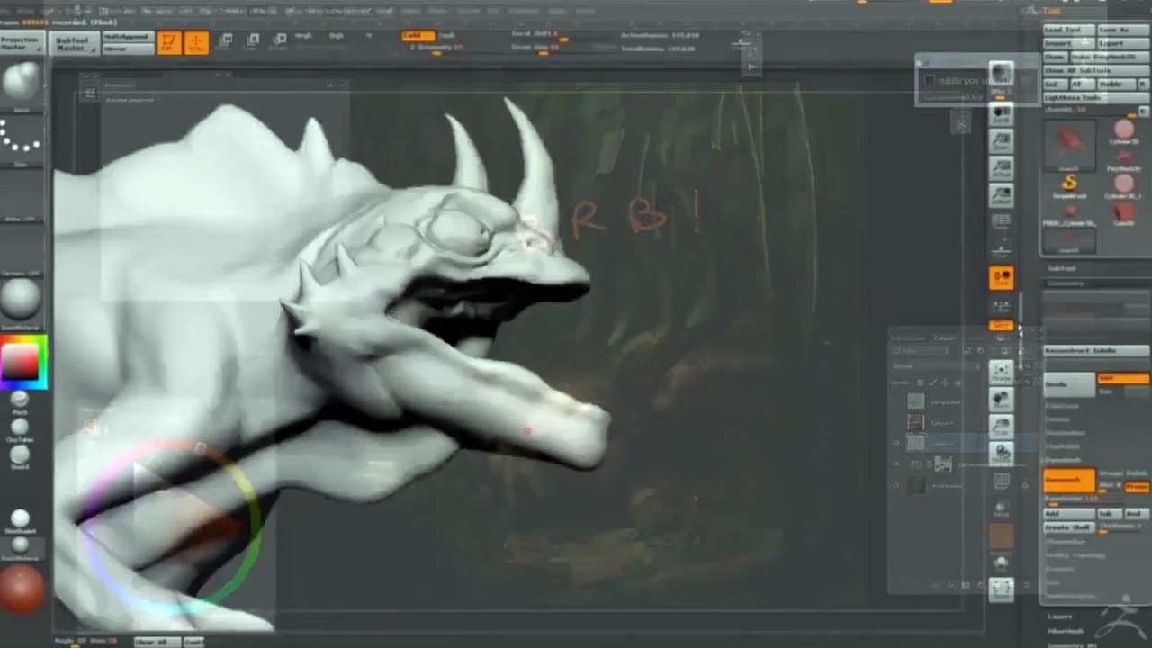Open the gray material sphere selector
1152x648 pixels.
[x=21, y=300]
